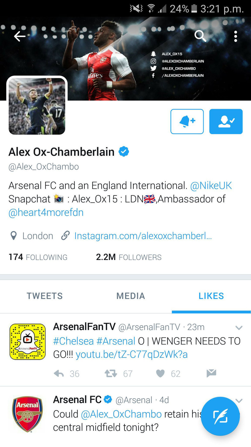Image resolution: width=251 pixels, height=447 pixels.
Task: Open search with the magnifier icon
Action: click(x=200, y=36)
